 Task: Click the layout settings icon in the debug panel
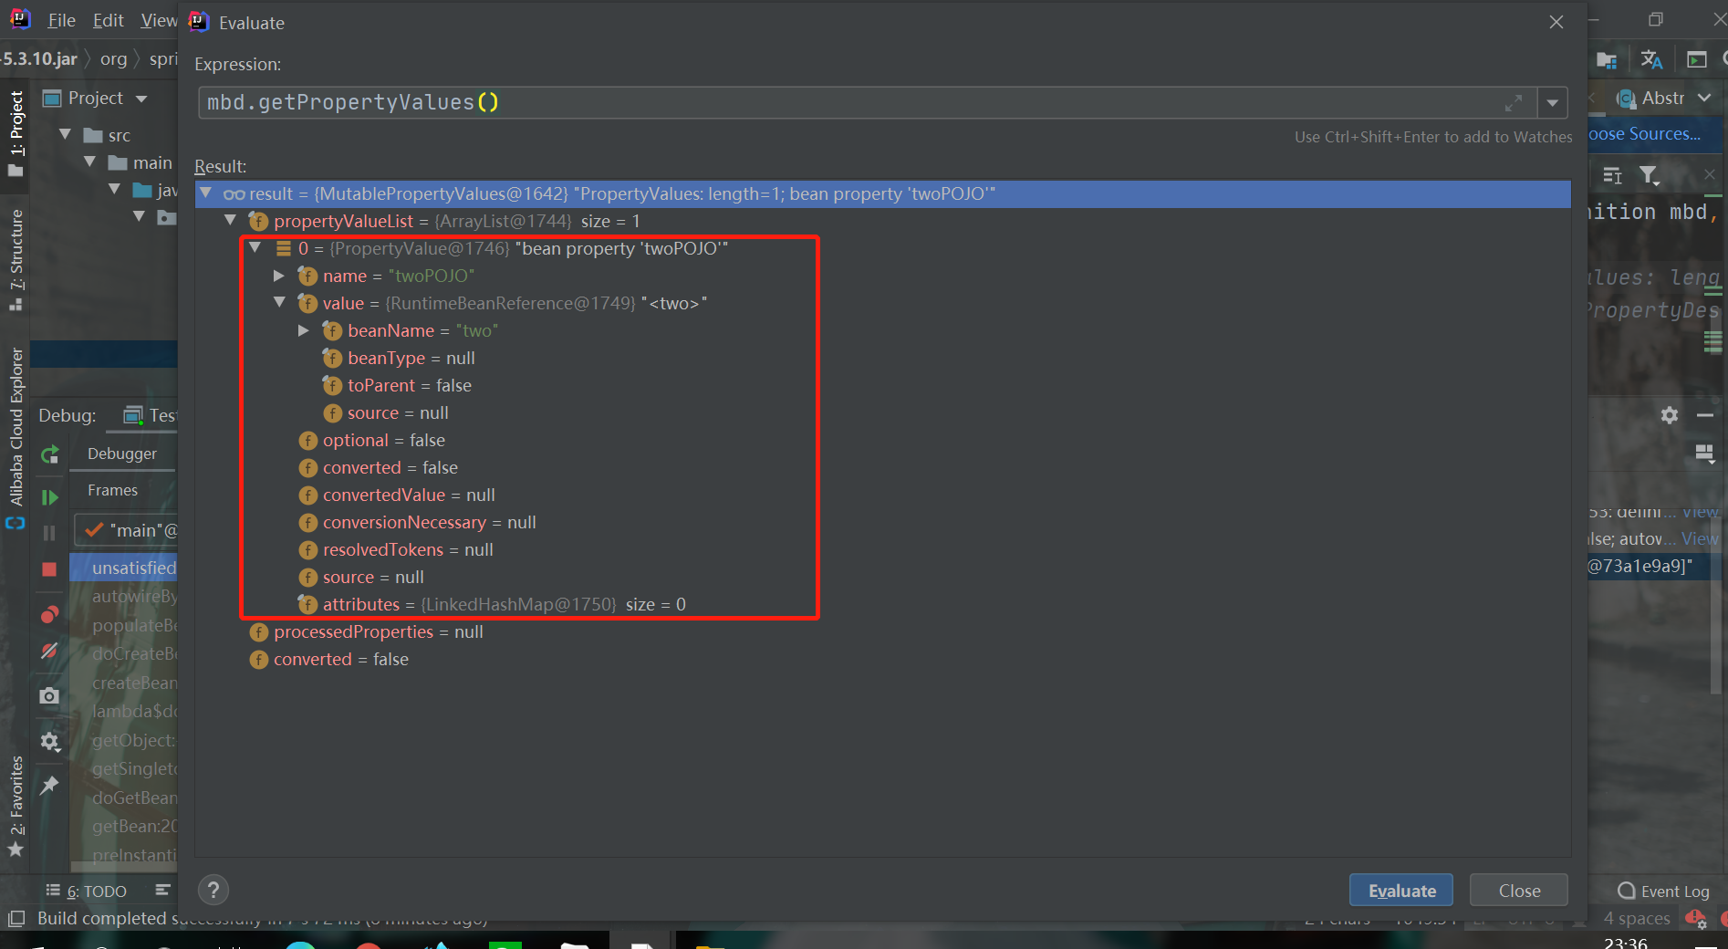tap(1704, 454)
